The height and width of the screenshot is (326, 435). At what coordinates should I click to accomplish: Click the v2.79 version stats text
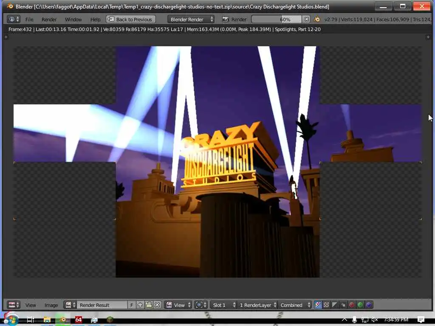click(x=378, y=20)
